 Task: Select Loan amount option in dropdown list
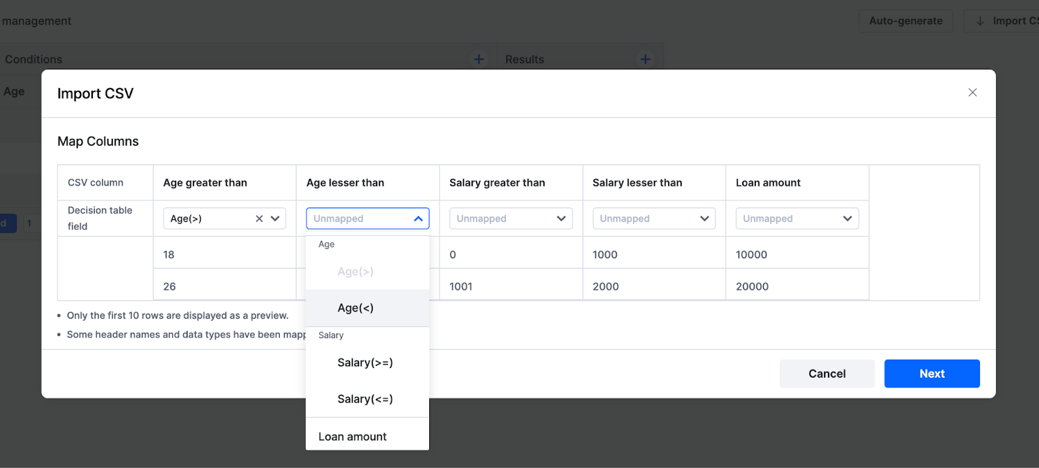pos(368,437)
